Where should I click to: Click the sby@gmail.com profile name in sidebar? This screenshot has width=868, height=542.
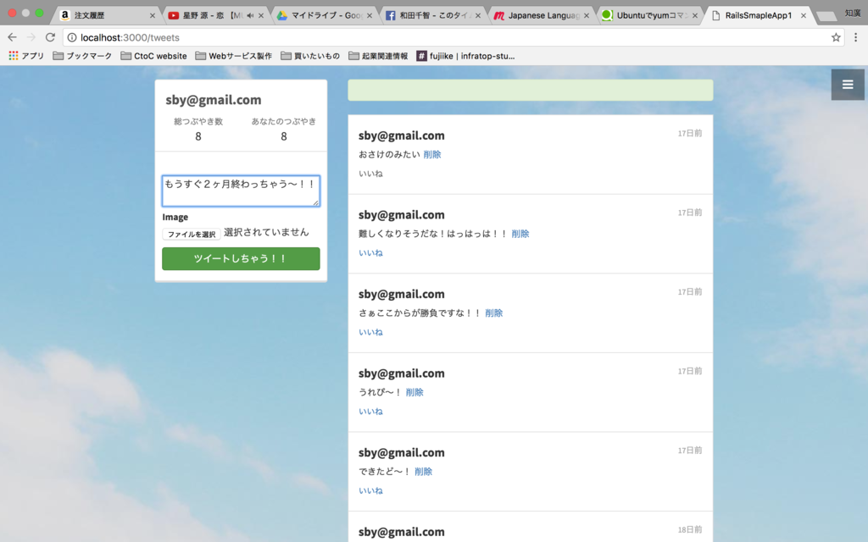coord(213,100)
